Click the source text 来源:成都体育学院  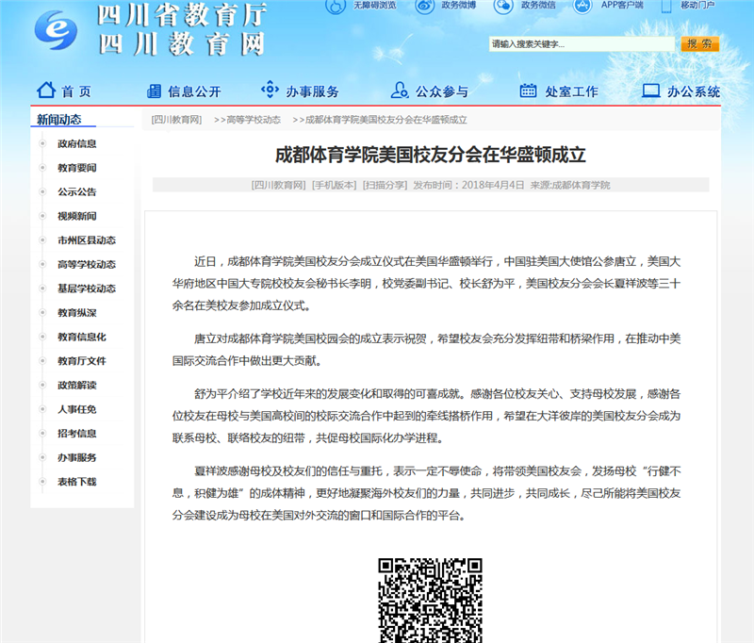click(570, 185)
